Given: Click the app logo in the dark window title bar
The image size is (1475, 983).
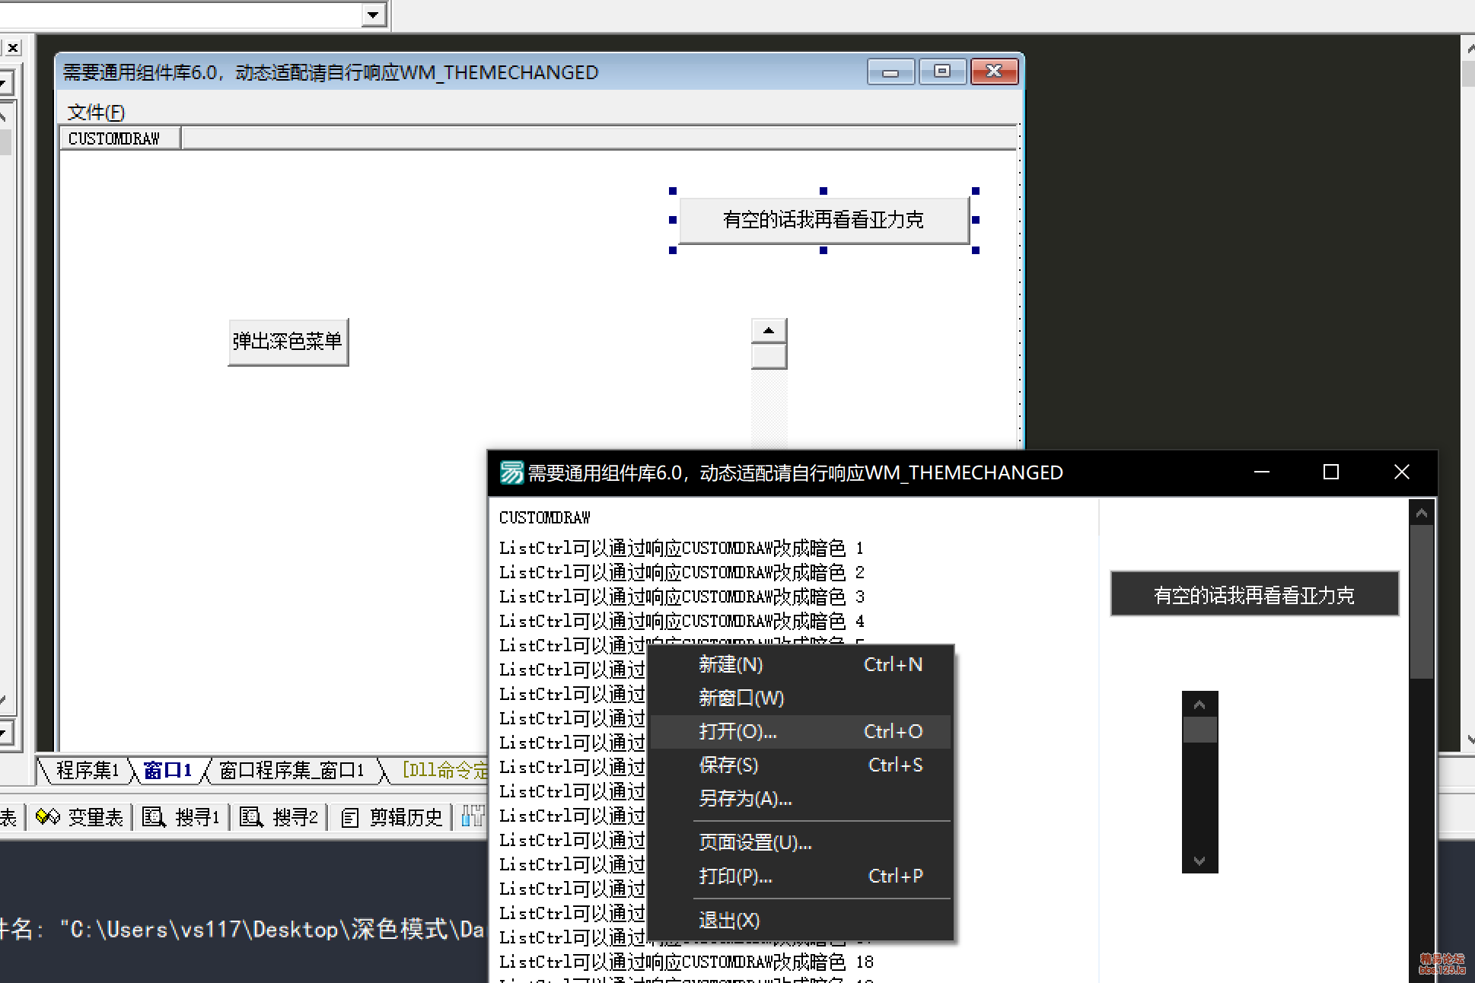Looking at the screenshot, I should coord(511,472).
